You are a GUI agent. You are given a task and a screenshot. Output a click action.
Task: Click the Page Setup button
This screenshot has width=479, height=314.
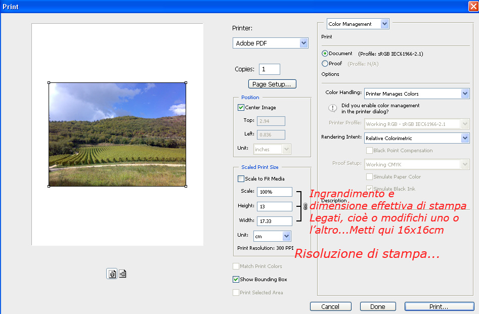point(272,84)
